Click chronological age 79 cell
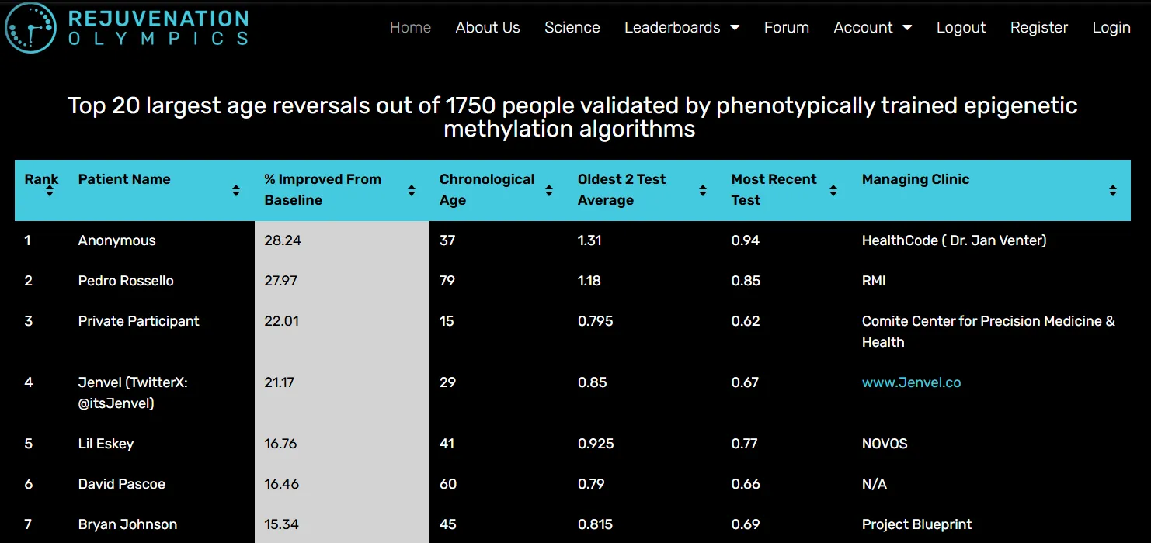Viewport: 1151px width, 543px height. point(447,281)
